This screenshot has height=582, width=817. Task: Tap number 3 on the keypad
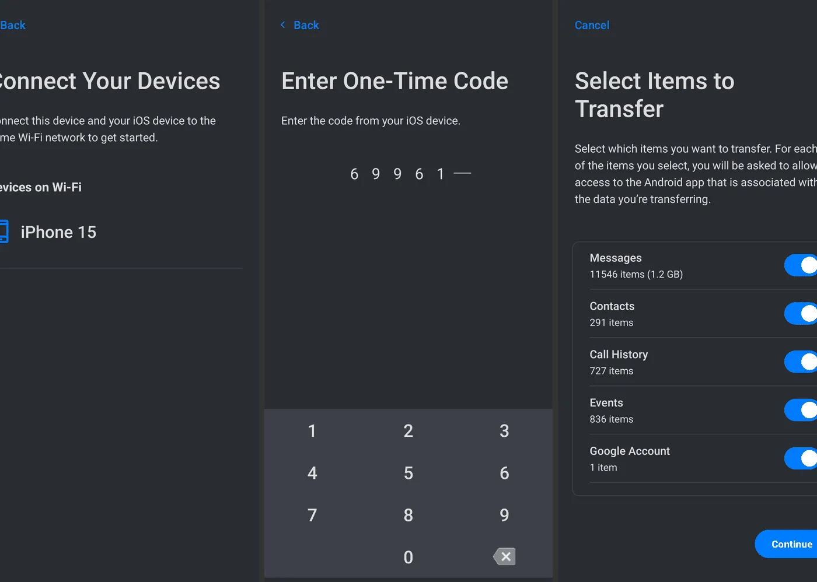[504, 431]
